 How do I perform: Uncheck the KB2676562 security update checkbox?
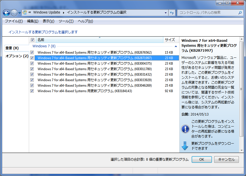(x=32, y=53)
